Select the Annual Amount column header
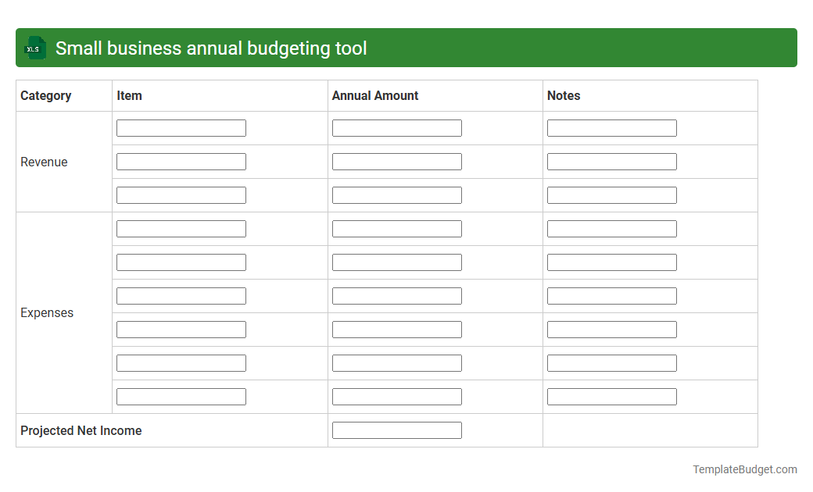This screenshot has width=813, height=492. point(374,95)
